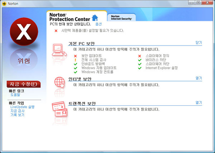Click the green check beside Windows 계정 컨트롤
Screen dimensions: 215x153
75,72
